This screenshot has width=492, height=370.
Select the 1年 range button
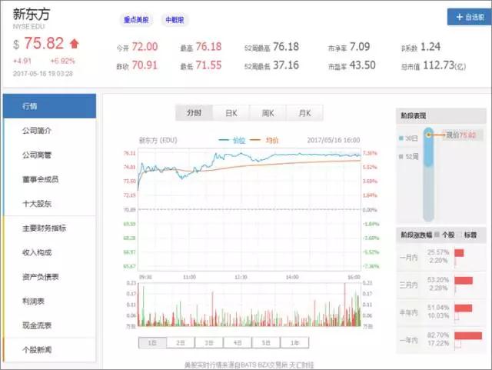[x=294, y=342]
